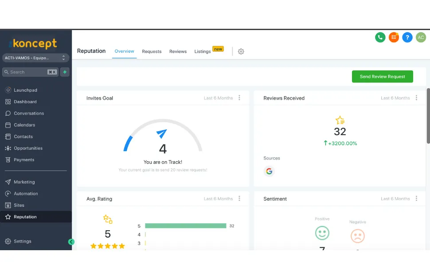Open Launchpad from the sidebar

pyautogui.click(x=26, y=90)
